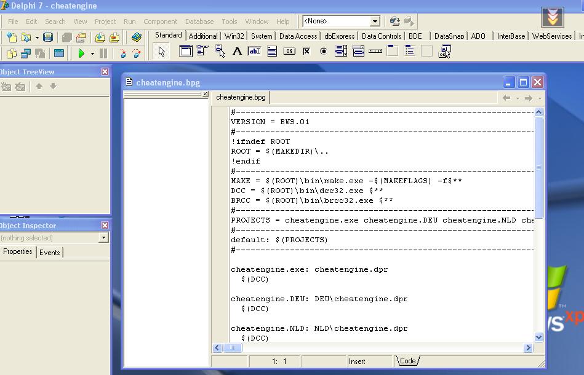This screenshot has height=375, width=584.
Task: Select the RadioButton component icon
Action: [x=324, y=52]
